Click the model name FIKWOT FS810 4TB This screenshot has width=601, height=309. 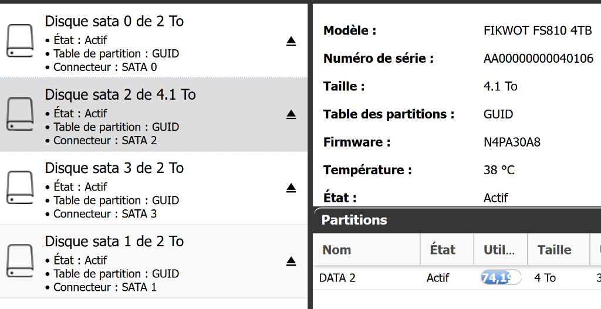(537, 30)
